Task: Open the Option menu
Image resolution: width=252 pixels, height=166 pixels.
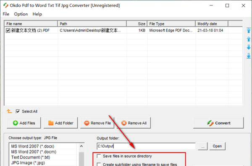Action: point(21,14)
